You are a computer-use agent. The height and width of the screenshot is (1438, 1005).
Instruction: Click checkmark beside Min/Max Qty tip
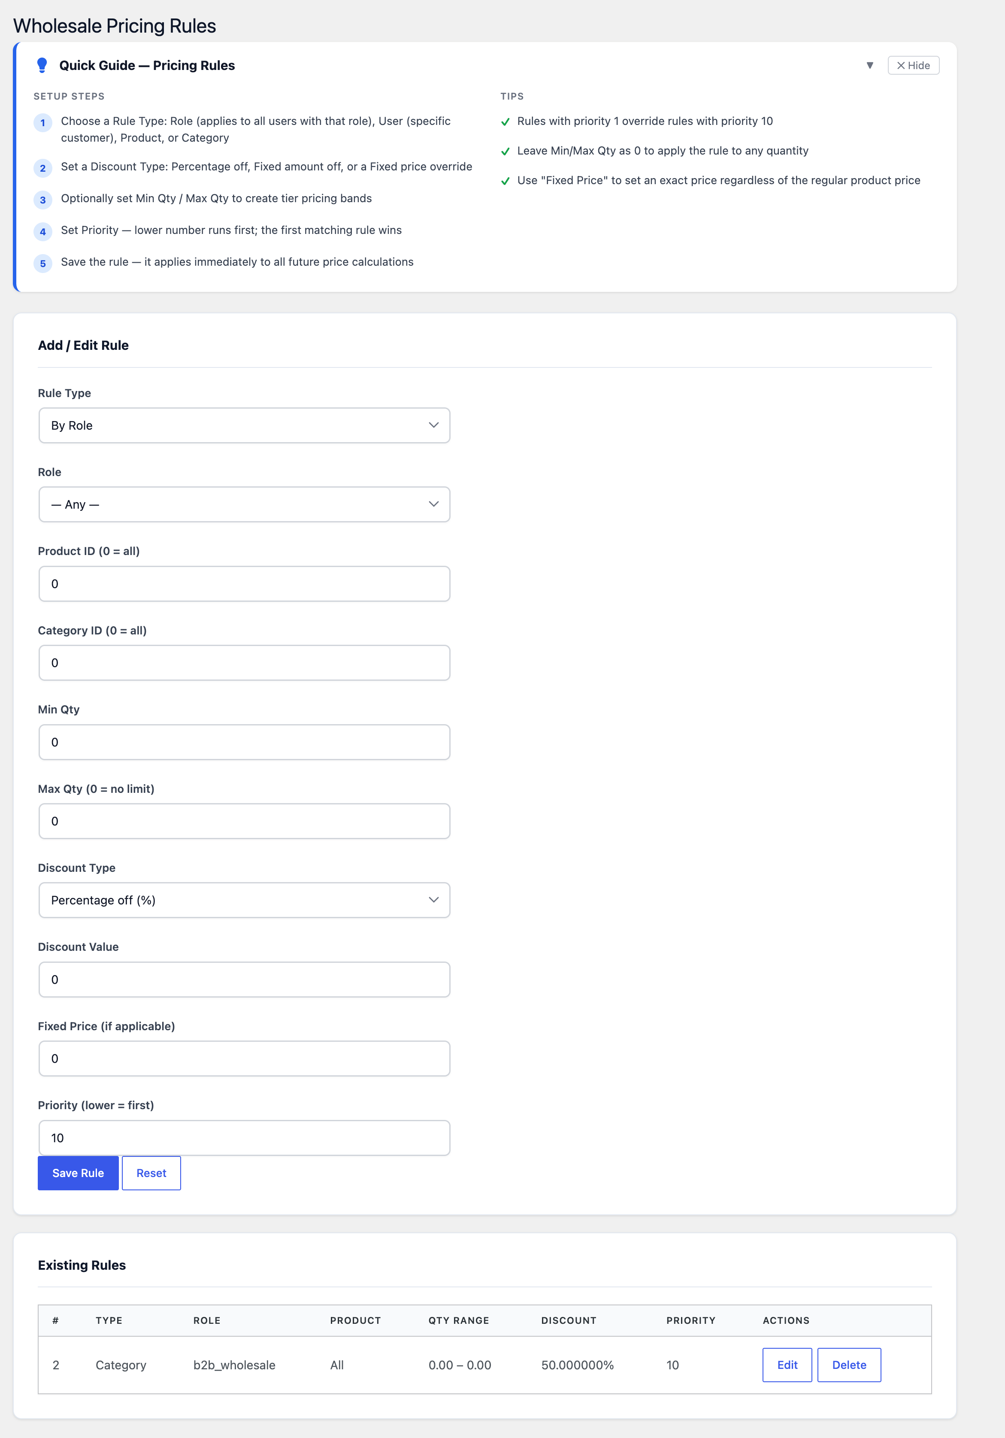[x=506, y=152]
